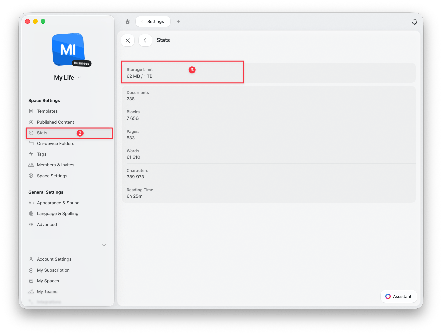Click the Documents count 238

coord(131,99)
